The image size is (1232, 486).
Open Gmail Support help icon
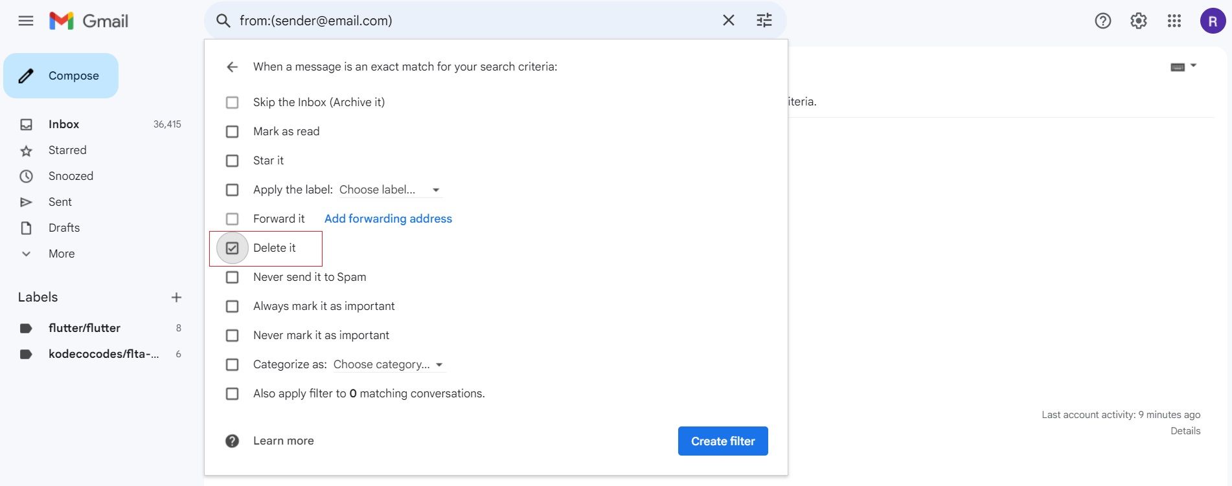coord(1102,21)
